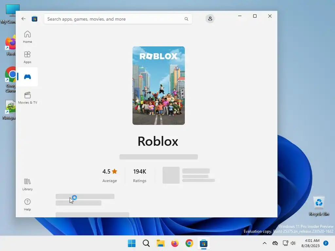
Task: Click the magnifier search icon in search box
Action: [186, 19]
